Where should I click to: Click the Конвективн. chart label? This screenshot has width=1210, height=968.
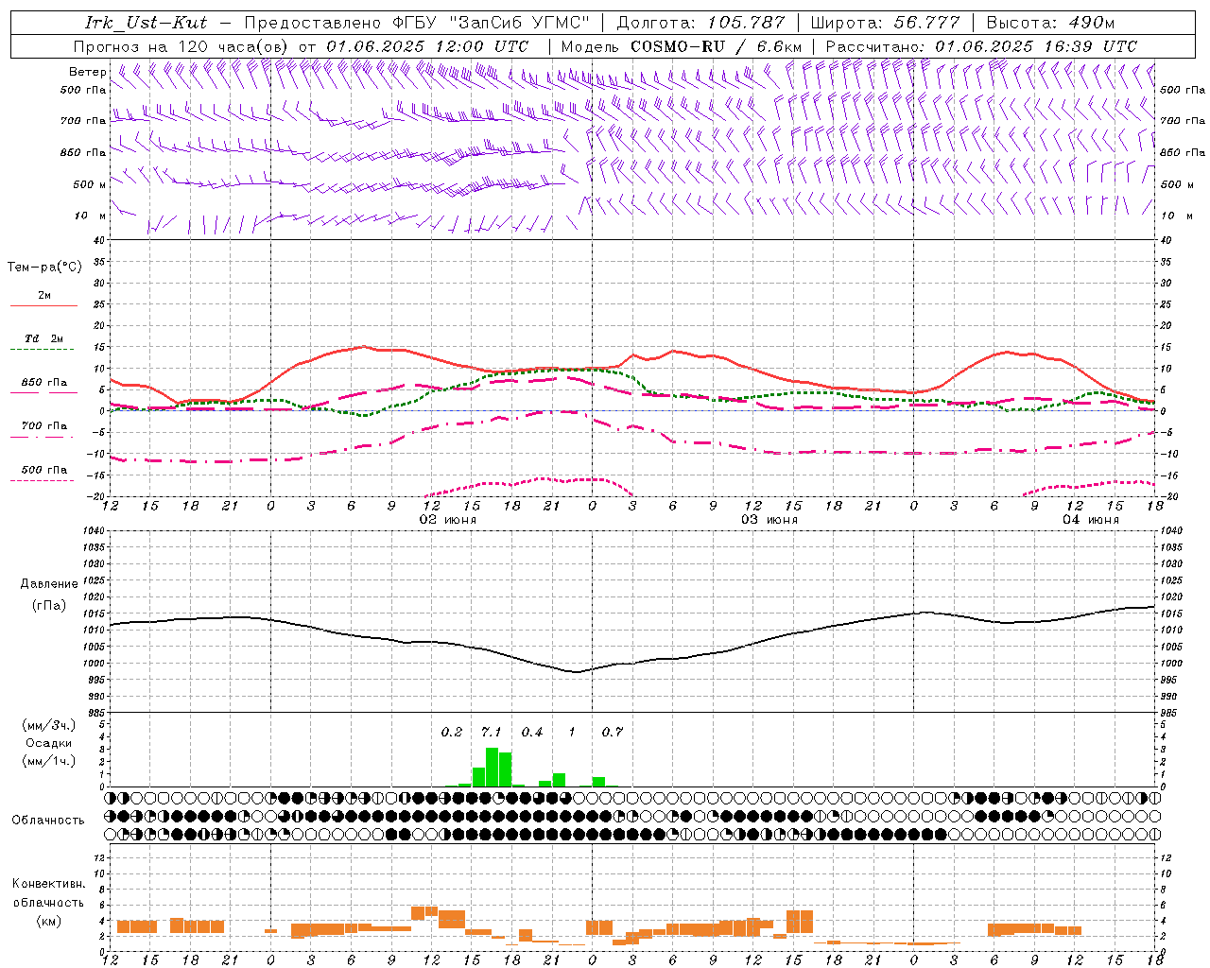49,884
